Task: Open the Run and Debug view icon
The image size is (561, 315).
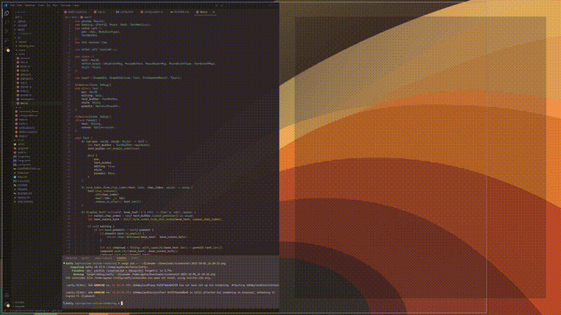Action: click(x=6, y=40)
